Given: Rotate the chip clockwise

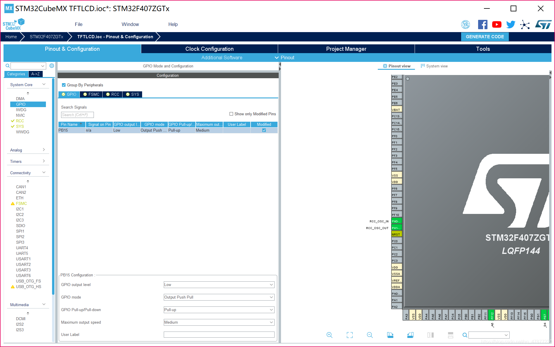Looking at the screenshot, I should click(390, 335).
